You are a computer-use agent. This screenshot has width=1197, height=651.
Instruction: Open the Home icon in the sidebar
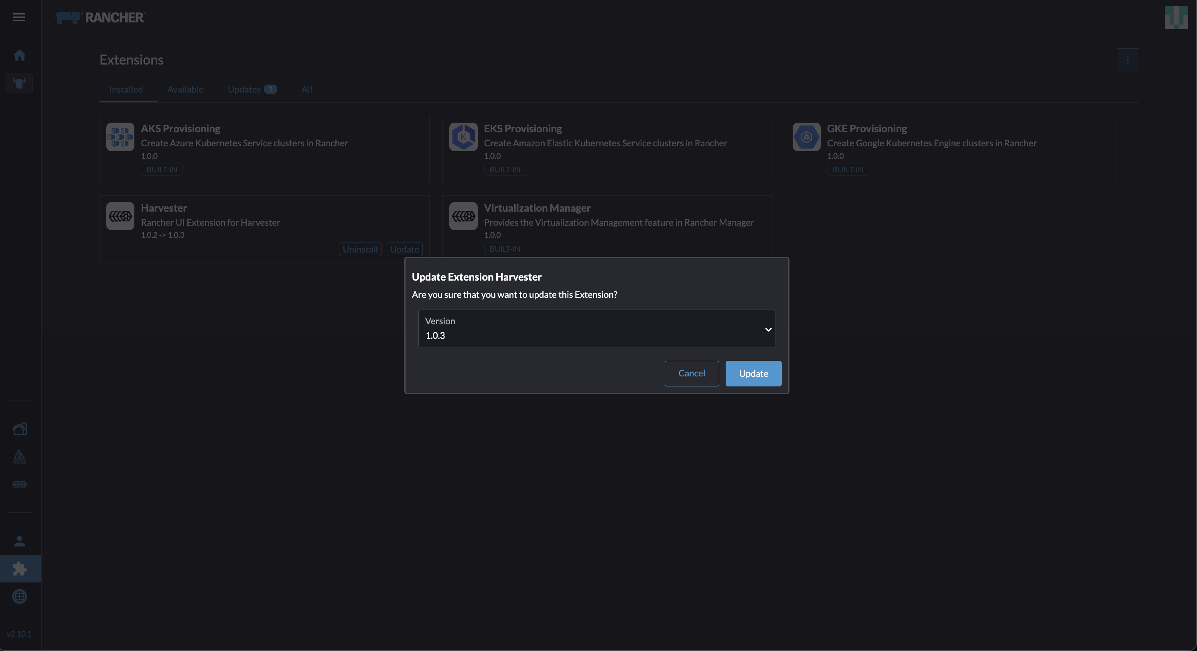pos(20,55)
